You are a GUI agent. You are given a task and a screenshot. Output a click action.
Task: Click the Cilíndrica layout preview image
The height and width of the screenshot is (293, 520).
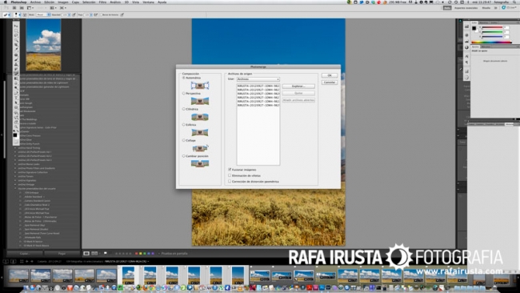coord(200,116)
